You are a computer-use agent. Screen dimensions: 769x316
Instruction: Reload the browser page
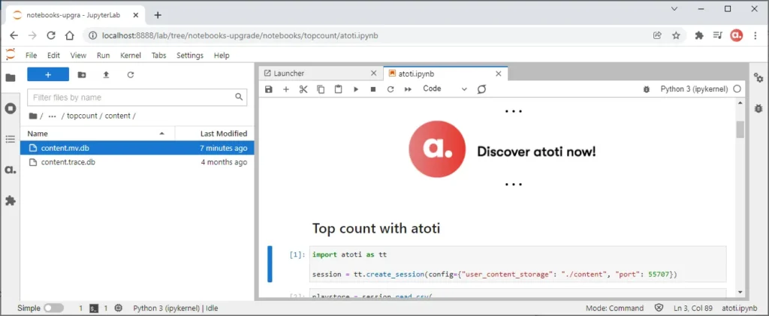click(x=51, y=35)
